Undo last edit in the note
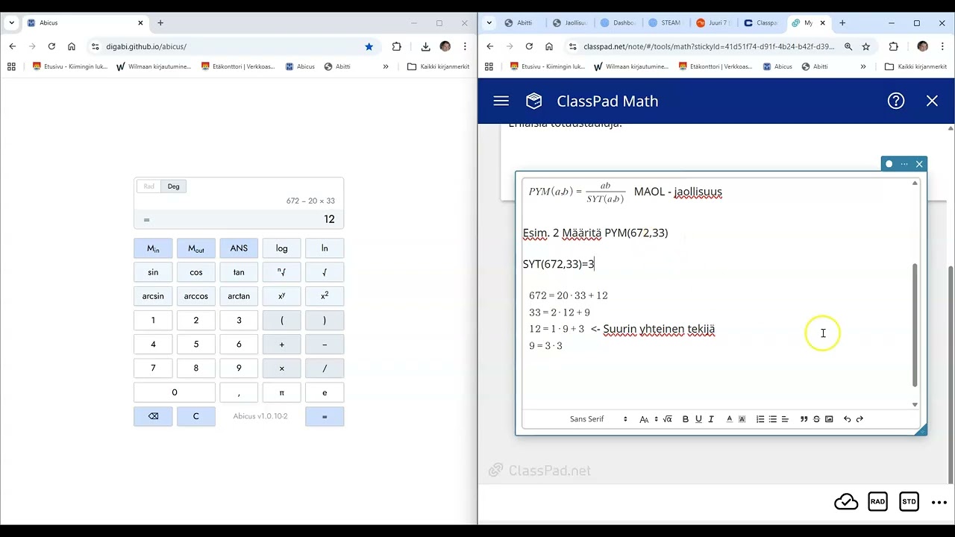Image resolution: width=955 pixels, height=537 pixels. 847,419
